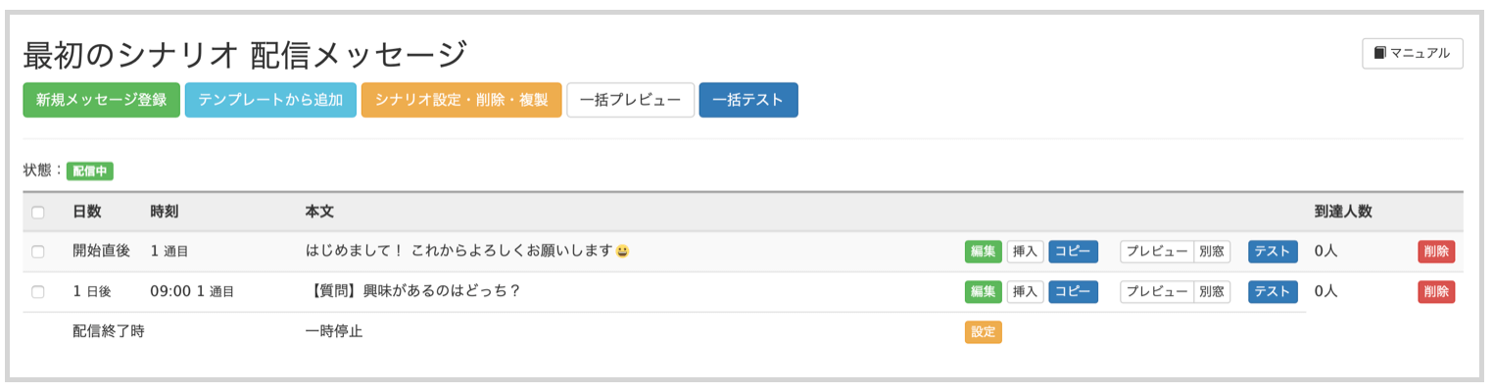This screenshot has height=392, width=1493.
Task: Check the 開始直後 message row checkbox
Action: 38,252
